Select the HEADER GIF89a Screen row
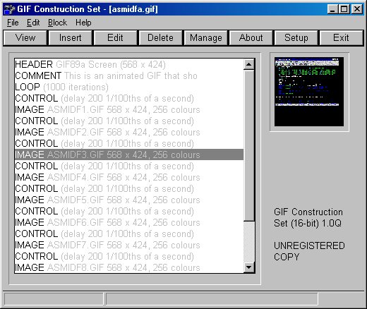The image size is (367, 309). (129, 64)
